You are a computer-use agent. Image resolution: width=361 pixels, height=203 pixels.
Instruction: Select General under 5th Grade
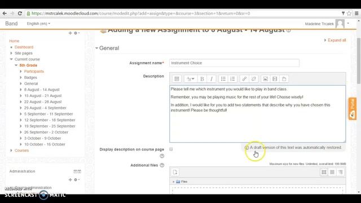click(31, 83)
